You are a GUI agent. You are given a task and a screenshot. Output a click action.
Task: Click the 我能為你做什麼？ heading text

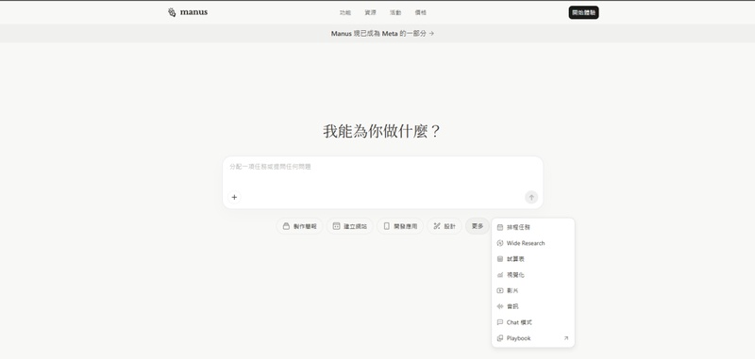click(382, 131)
